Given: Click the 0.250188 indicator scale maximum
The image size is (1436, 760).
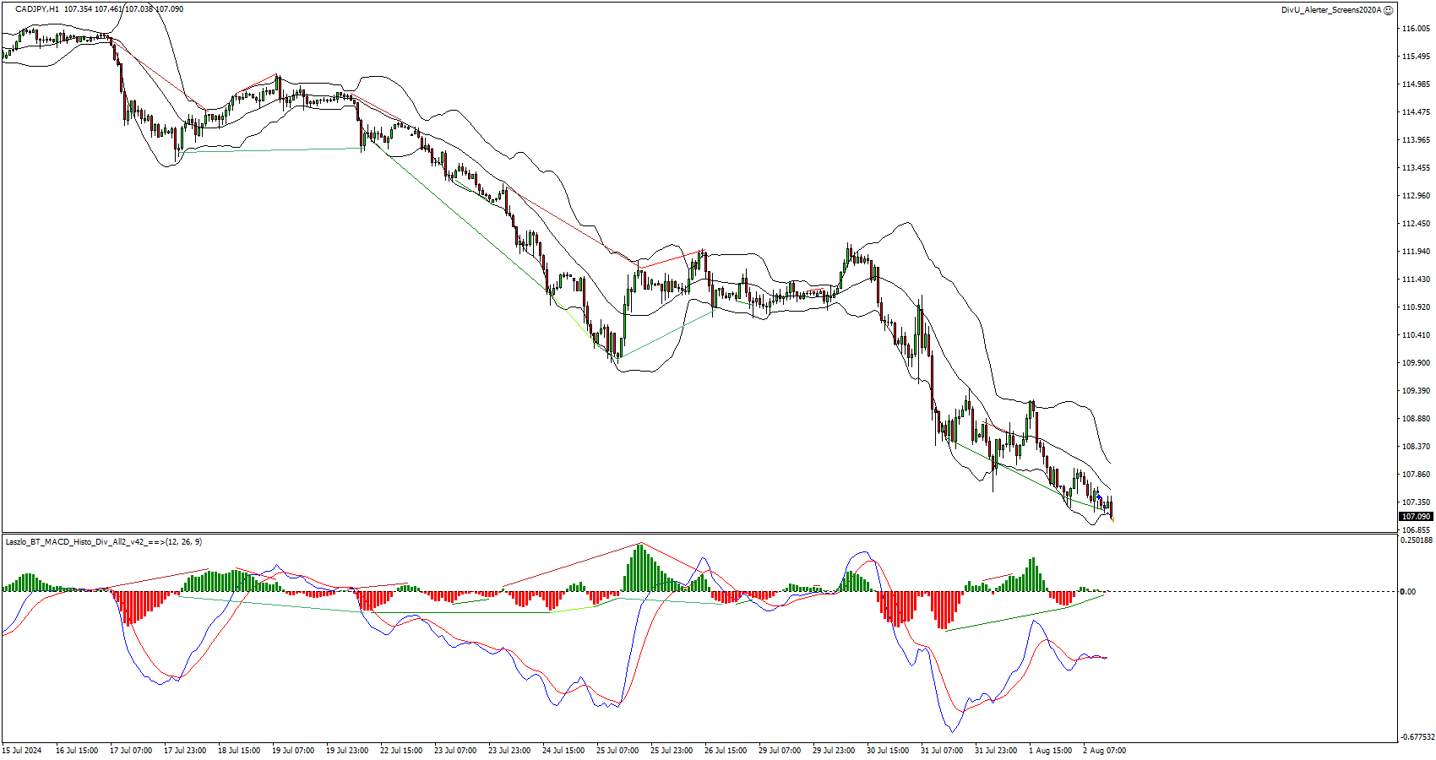Looking at the screenshot, I should (1417, 540).
